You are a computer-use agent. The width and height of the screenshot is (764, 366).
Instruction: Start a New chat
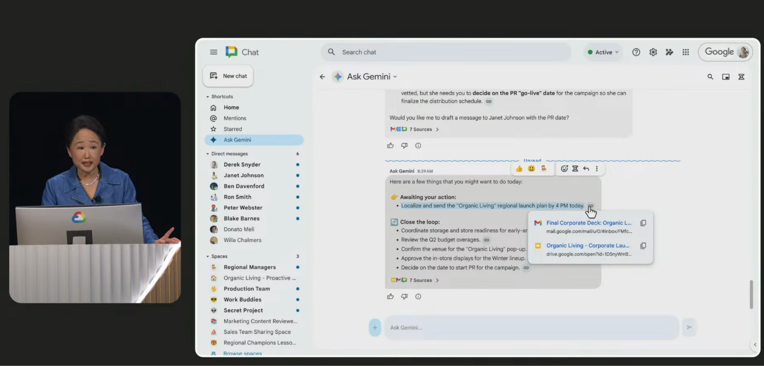click(228, 76)
